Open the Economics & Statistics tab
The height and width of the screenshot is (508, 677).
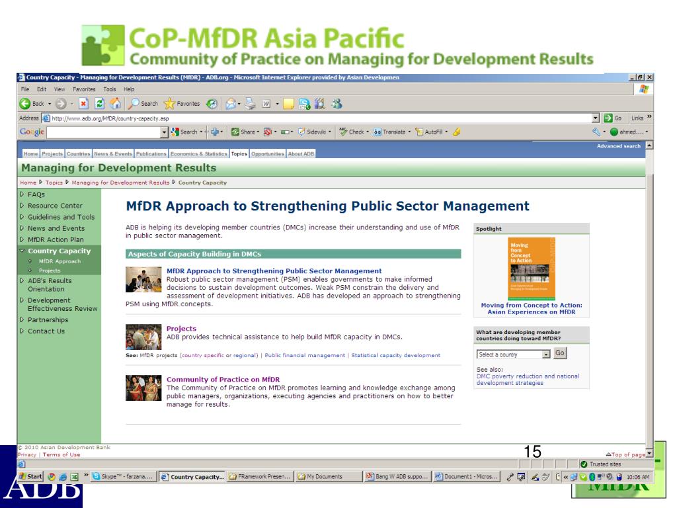coord(198,153)
